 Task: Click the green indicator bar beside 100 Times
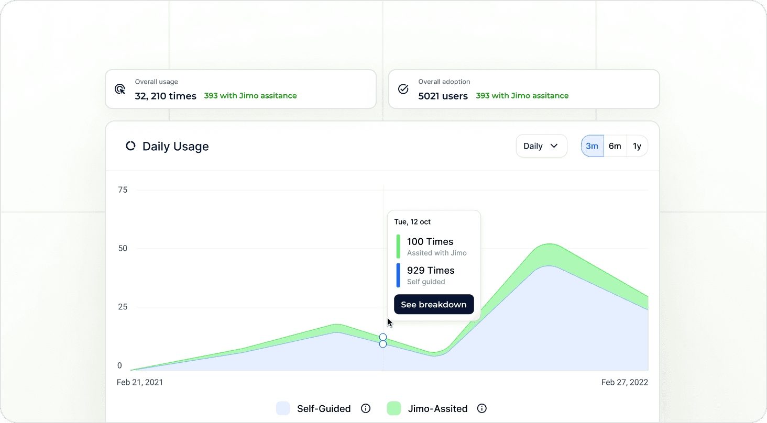pos(398,246)
